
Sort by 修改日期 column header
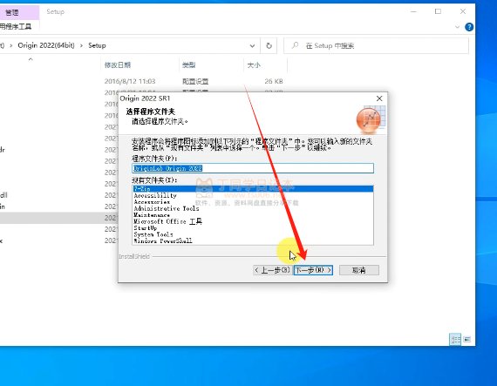[118, 64]
